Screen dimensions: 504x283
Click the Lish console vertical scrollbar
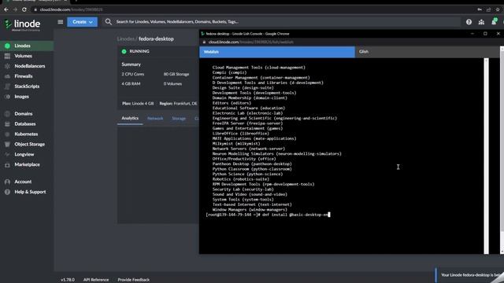tap(486, 156)
